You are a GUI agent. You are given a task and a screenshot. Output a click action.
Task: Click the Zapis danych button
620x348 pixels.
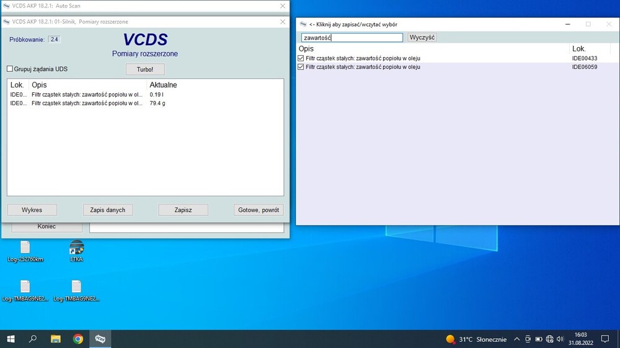(107, 210)
